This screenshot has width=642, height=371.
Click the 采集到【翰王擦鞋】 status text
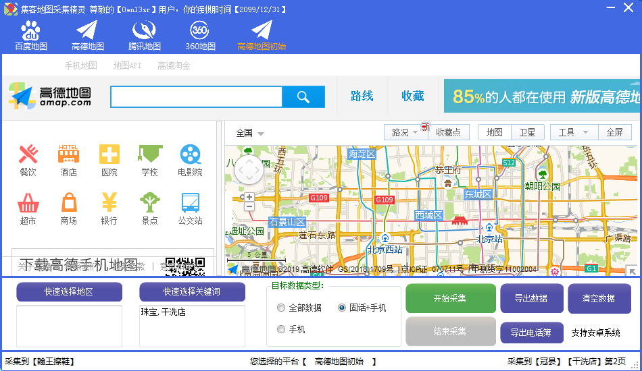click(40, 362)
